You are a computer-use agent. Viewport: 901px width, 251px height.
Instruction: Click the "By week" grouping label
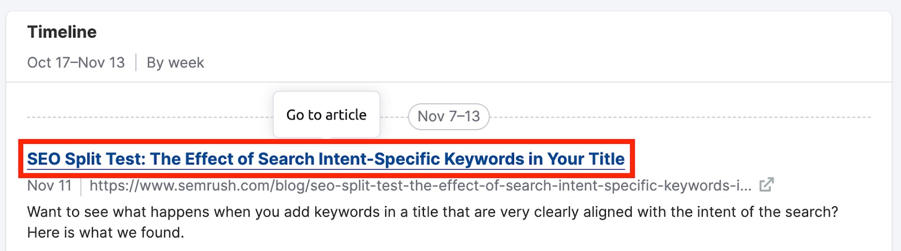coord(175,62)
